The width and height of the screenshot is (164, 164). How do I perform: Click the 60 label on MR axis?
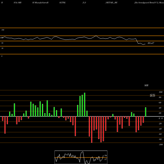click(160, 103)
